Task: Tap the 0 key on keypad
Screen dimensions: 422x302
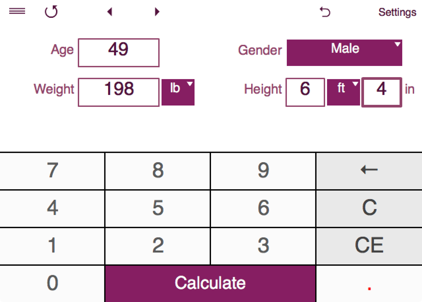Action: [52, 283]
